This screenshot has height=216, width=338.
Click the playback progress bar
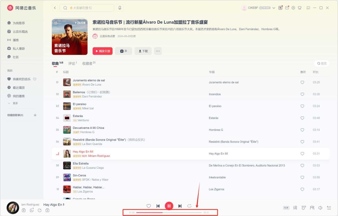(169, 213)
